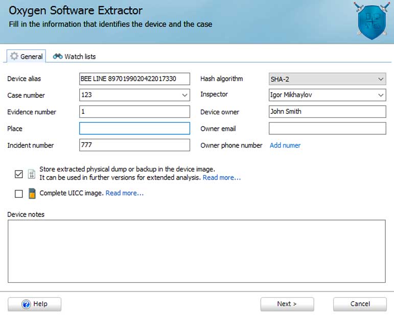Click inside the Device notes text area
The width and height of the screenshot is (394, 315).
tap(196, 251)
